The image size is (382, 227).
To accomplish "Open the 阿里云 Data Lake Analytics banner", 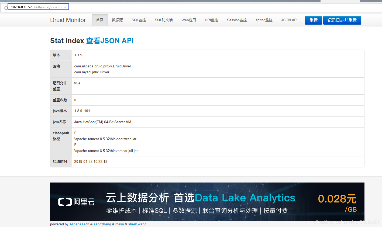I will pos(207,202).
